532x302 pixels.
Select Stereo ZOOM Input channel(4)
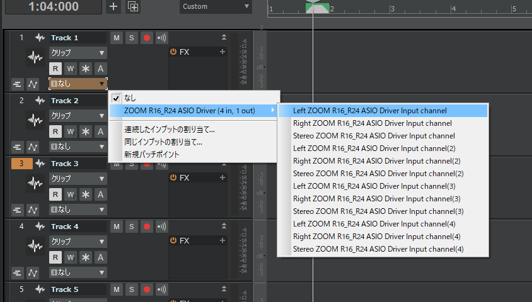[383, 249]
